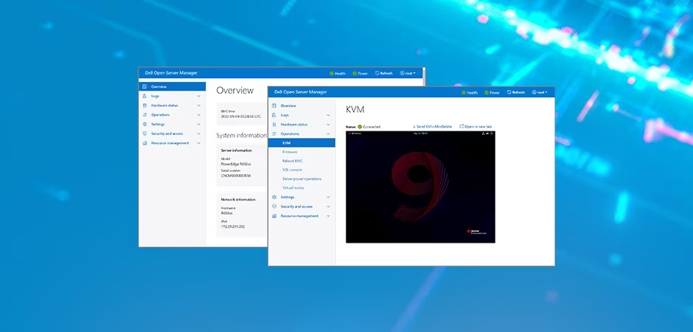Select KVM item under Operations

pos(302,143)
